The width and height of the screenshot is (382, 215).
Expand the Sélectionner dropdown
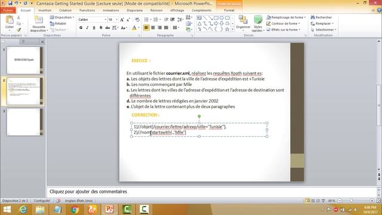click(x=324, y=29)
